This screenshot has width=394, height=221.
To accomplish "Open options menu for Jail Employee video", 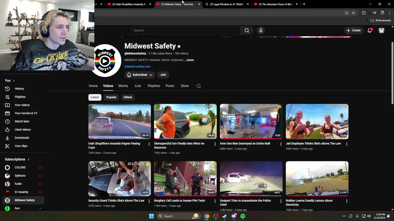I will pyautogui.click(x=347, y=144).
